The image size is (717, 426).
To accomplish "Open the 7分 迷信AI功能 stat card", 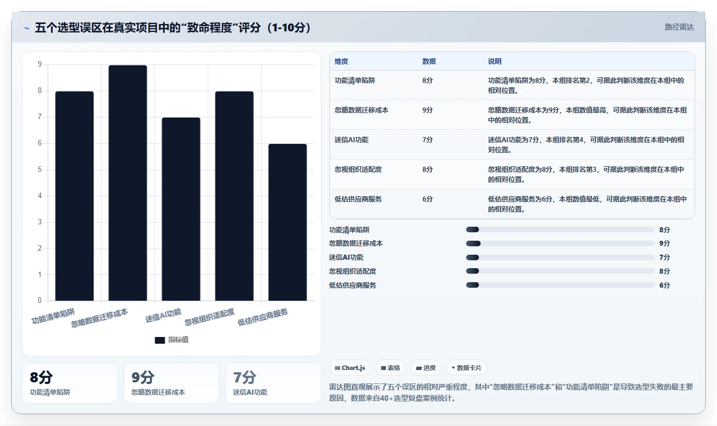I will (x=273, y=383).
